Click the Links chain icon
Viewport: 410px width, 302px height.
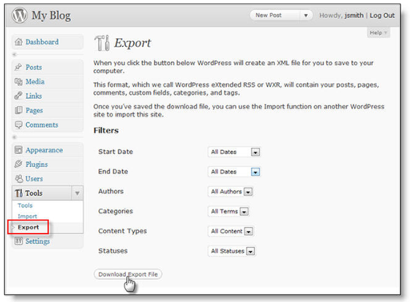tap(18, 96)
